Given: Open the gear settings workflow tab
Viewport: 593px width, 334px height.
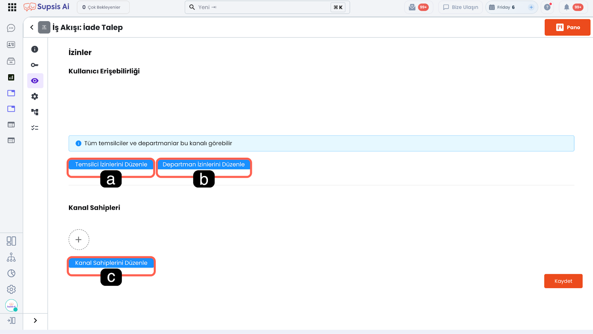Looking at the screenshot, I should point(35,96).
